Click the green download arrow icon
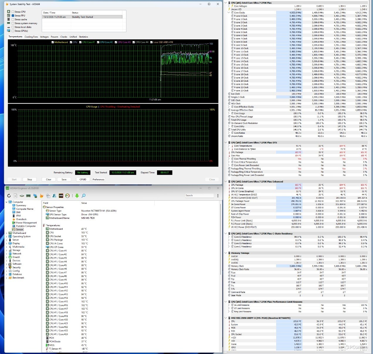Viewport: 373px width, 354px height. pos(77,196)
